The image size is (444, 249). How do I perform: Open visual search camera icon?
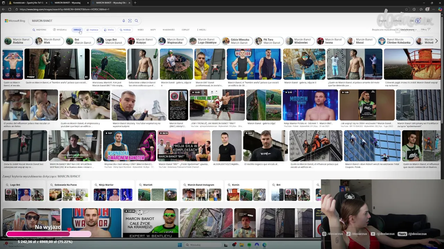tap(130, 21)
